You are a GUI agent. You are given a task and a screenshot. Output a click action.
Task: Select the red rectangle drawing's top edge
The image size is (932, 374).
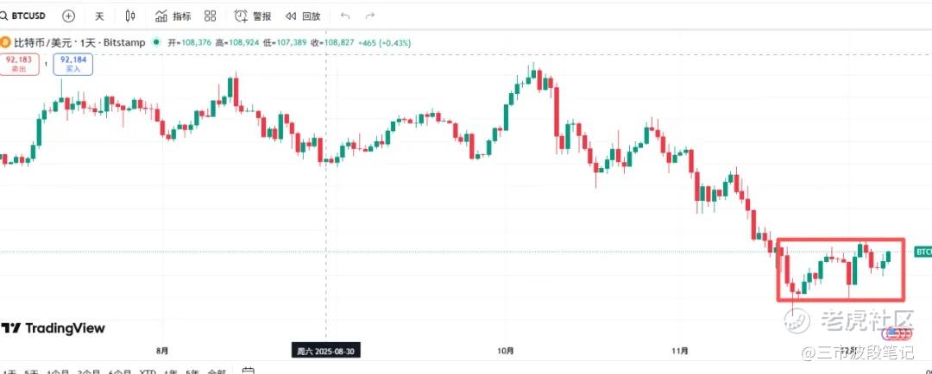coord(841,240)
